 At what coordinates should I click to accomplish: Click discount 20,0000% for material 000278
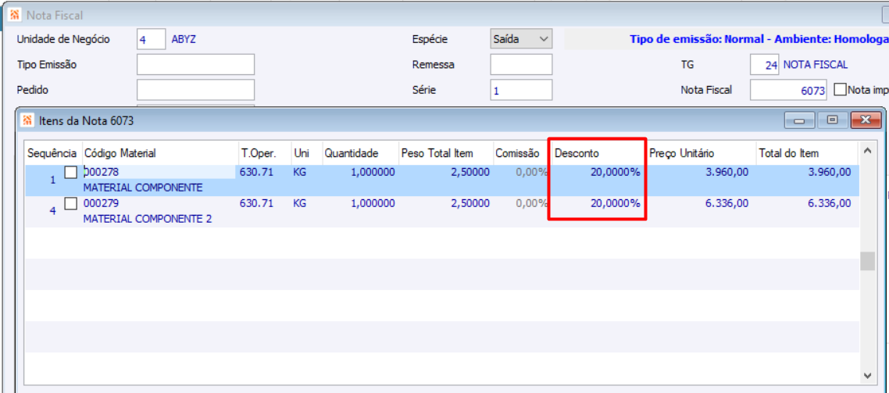615,173
